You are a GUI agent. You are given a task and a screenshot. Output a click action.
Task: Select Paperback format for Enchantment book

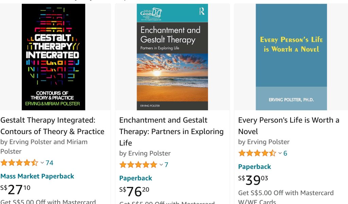pyautogui.click(x=136, y=178)
